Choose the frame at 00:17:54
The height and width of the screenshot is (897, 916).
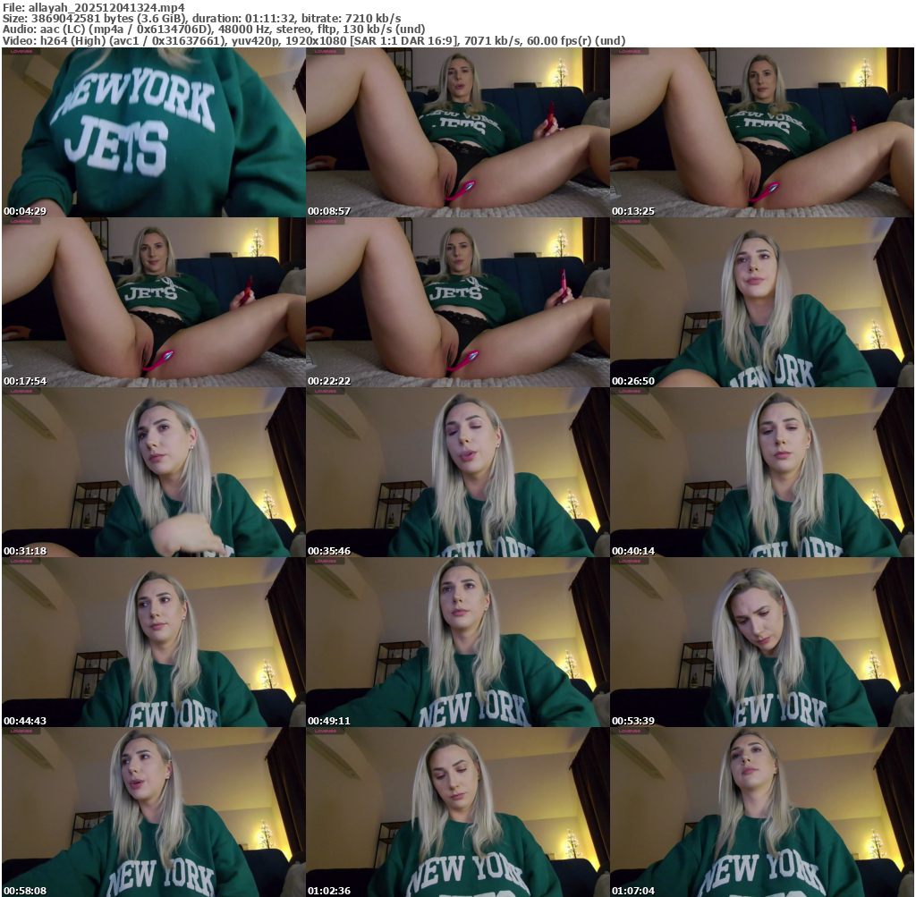(154, 302)
